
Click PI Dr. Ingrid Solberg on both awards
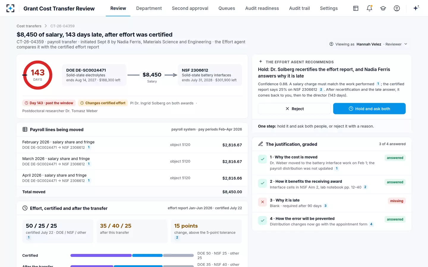[x=162, y=103]
